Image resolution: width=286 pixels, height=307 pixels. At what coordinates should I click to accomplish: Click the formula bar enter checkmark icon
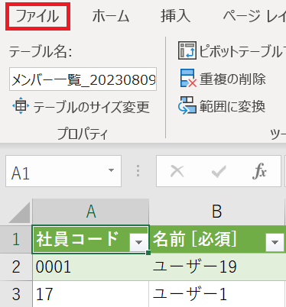219,171
